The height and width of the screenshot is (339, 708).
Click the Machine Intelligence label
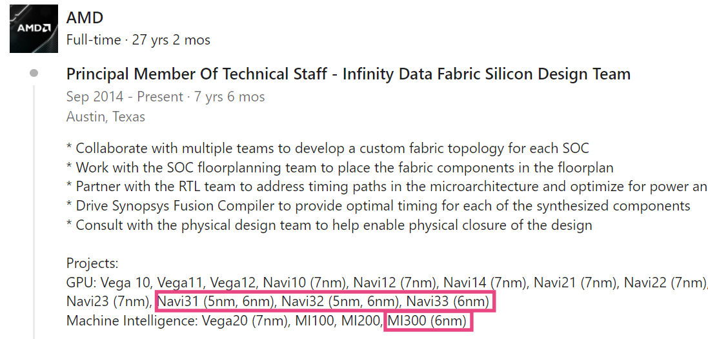132,321
